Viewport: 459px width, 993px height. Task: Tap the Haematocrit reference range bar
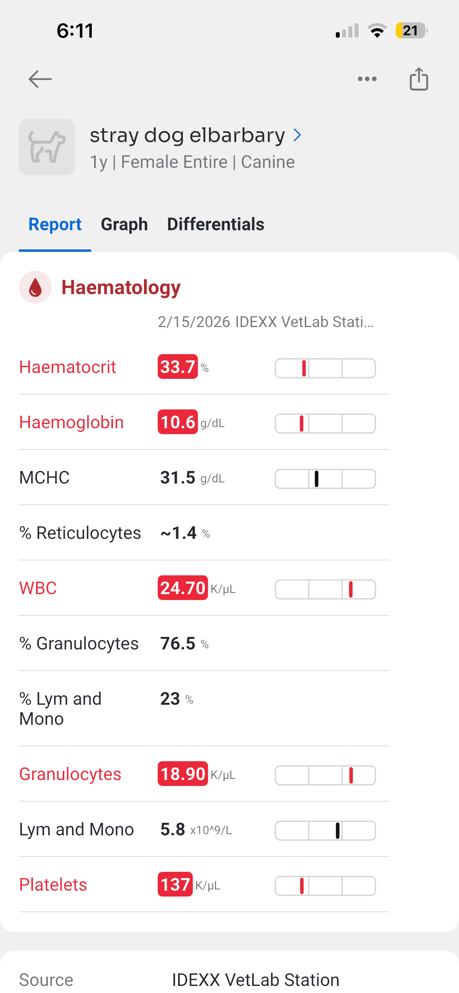tap(325, 368)
